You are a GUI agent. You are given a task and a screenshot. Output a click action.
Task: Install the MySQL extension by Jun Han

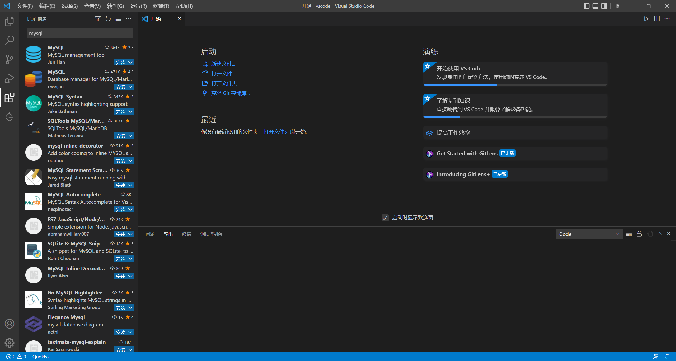pyautogui.click(x=120, y=62)
